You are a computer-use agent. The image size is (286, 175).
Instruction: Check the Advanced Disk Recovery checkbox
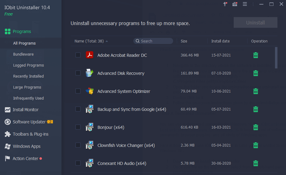[78, 73]
